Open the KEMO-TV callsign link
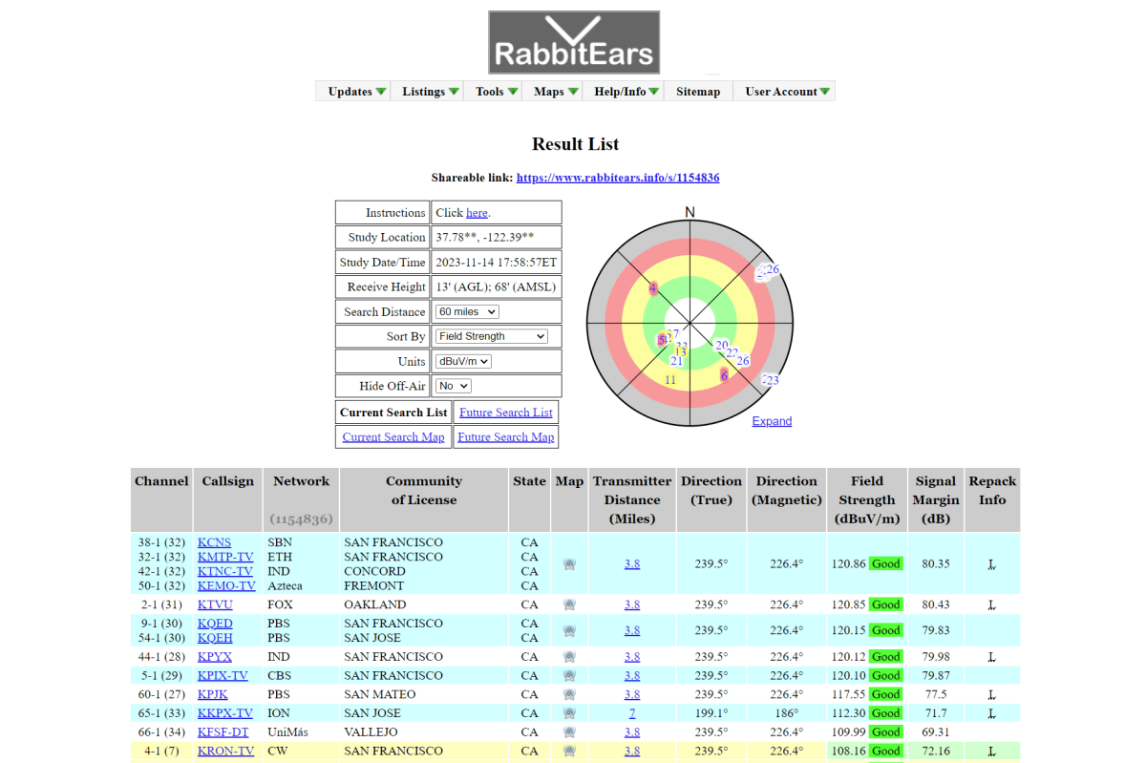The height and width of the screenshot is (763, 1146). coord(226,585)
